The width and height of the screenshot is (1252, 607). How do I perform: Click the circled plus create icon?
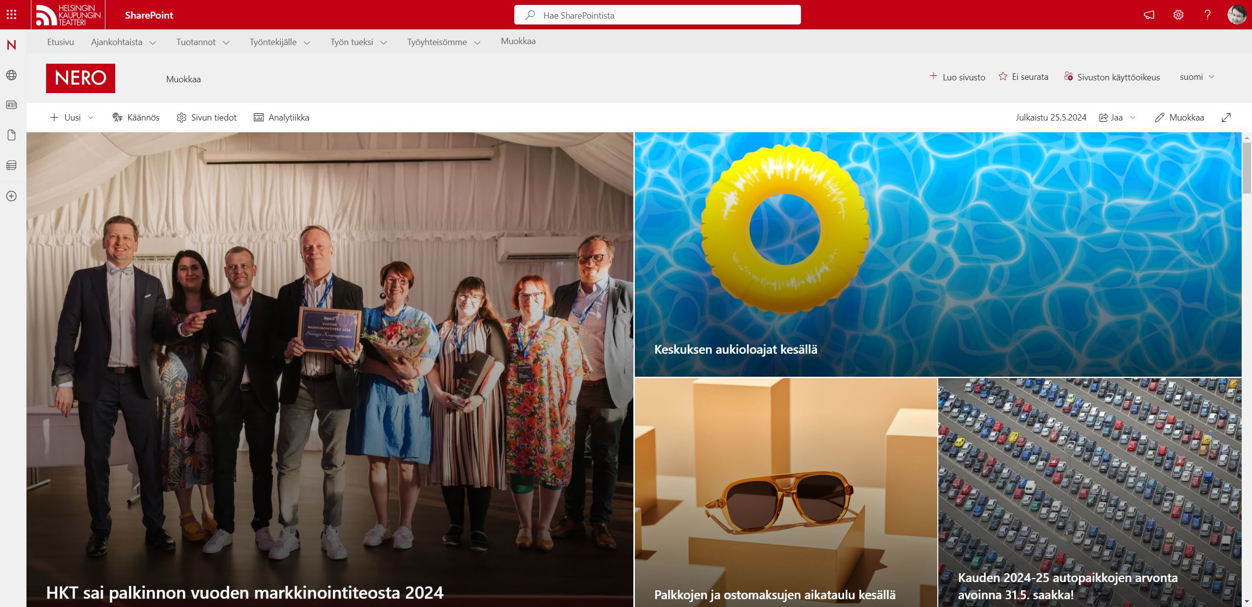[11, 196]
